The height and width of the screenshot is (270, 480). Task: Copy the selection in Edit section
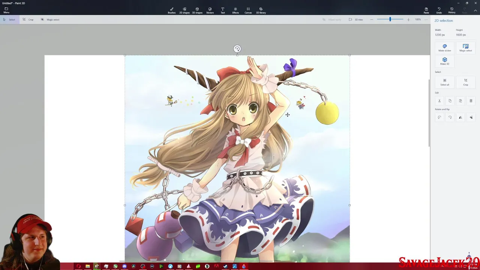pyautogui.click(x=450, y=101)
